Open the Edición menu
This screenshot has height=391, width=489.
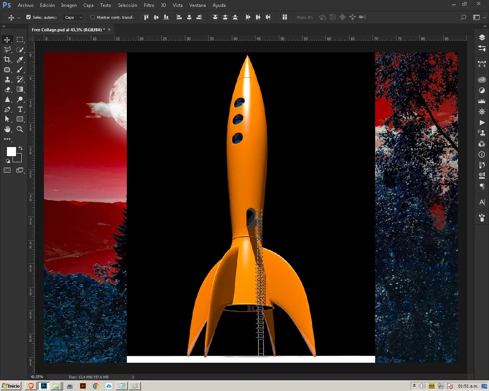(x=47, y=5)
